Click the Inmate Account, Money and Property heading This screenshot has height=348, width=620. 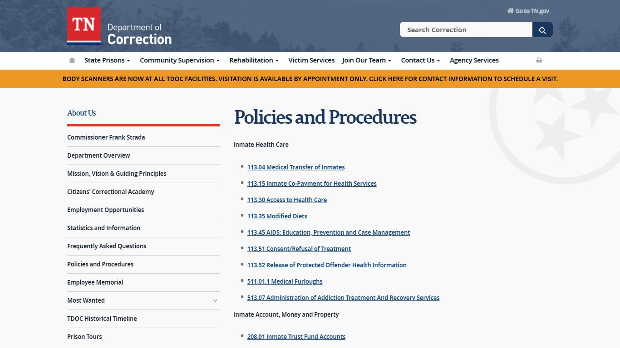click(286, 314)
